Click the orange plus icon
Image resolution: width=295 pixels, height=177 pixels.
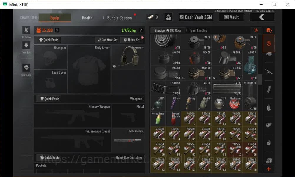269,169
